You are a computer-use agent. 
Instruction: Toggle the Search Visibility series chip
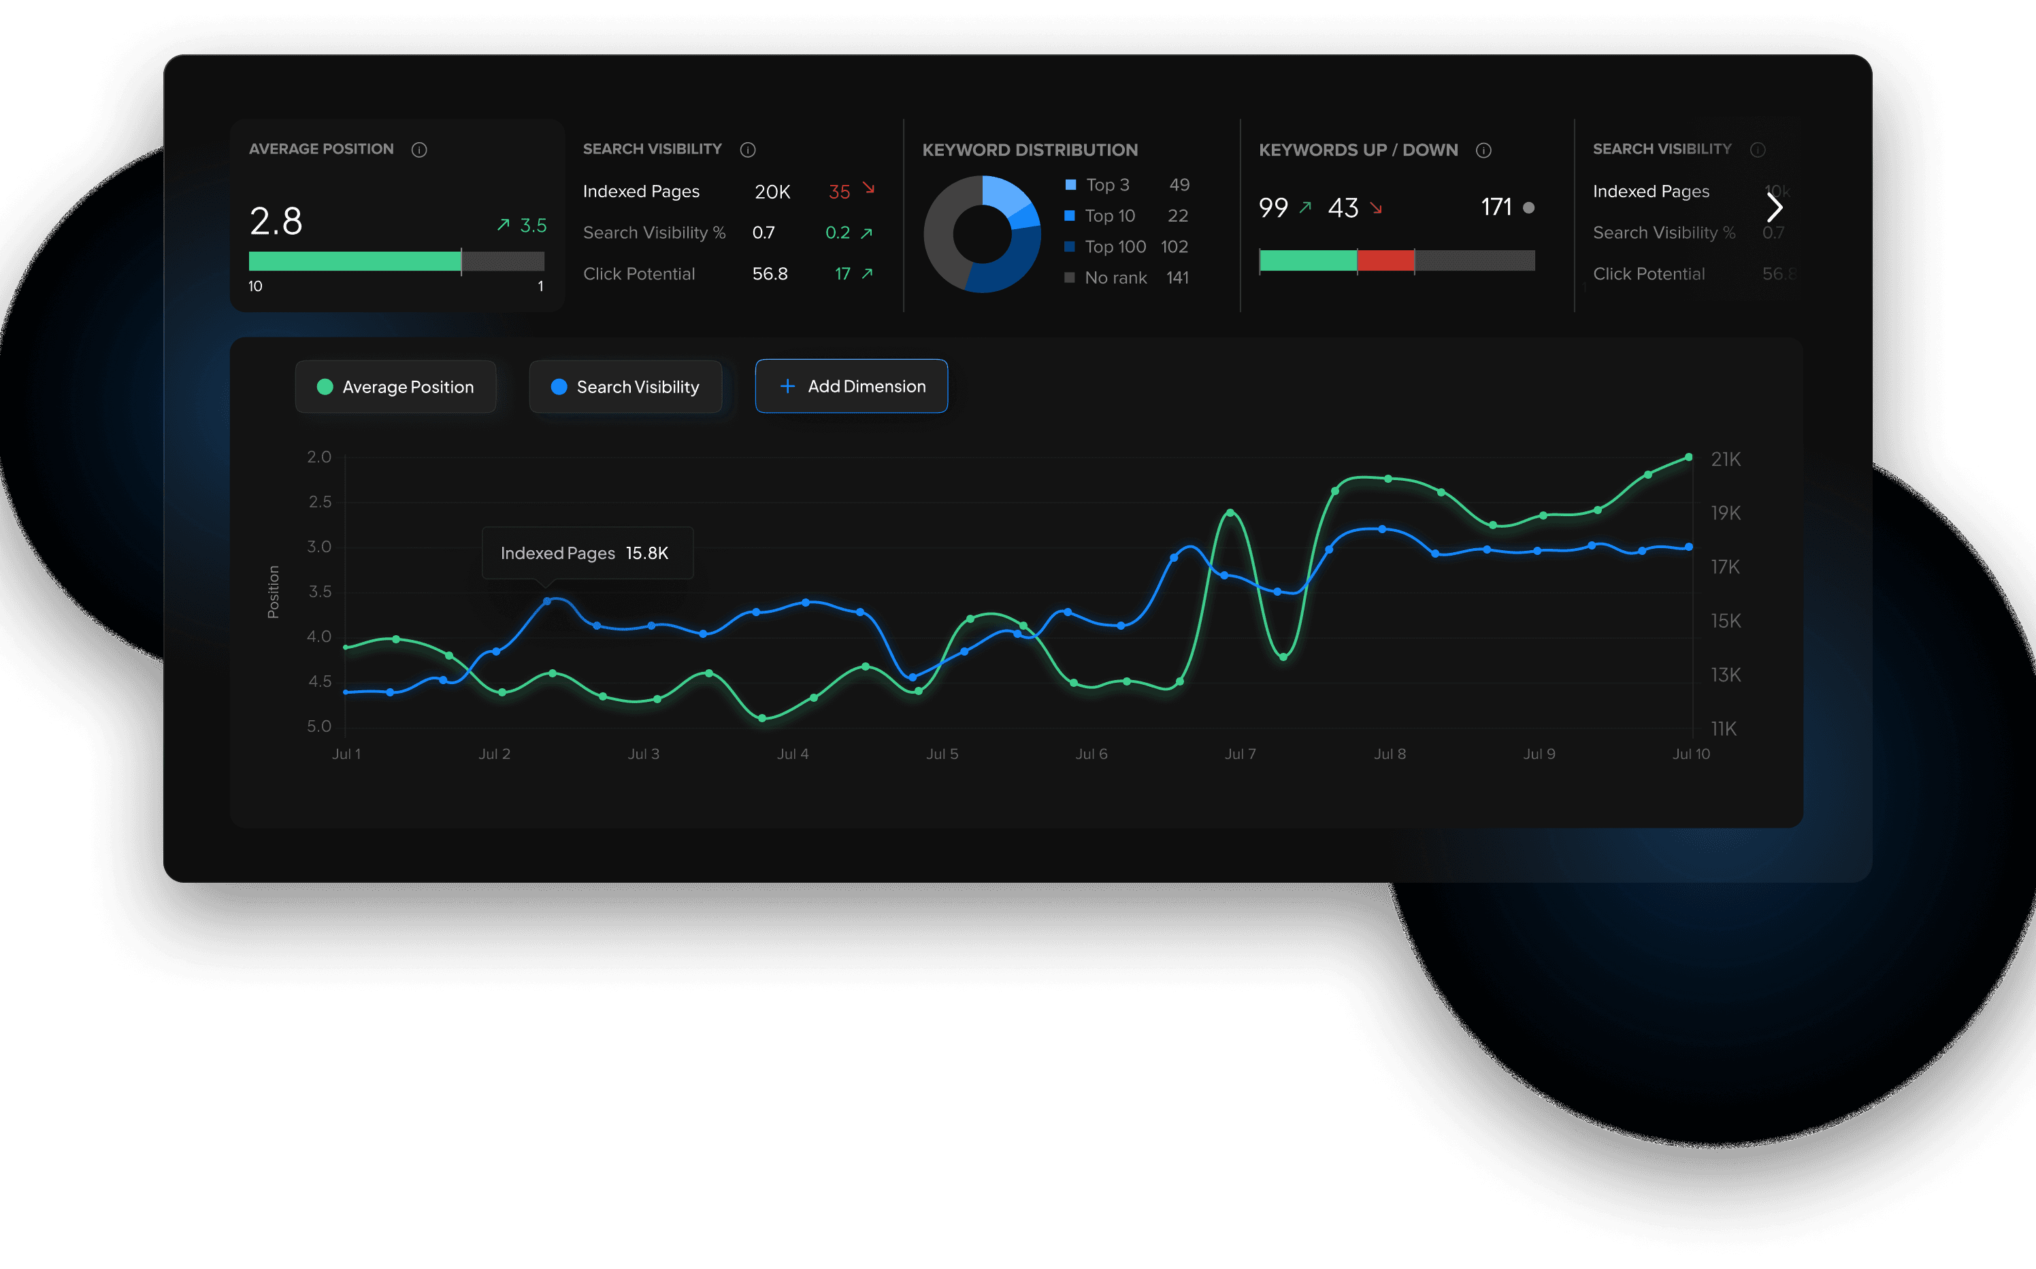point(625,387)
